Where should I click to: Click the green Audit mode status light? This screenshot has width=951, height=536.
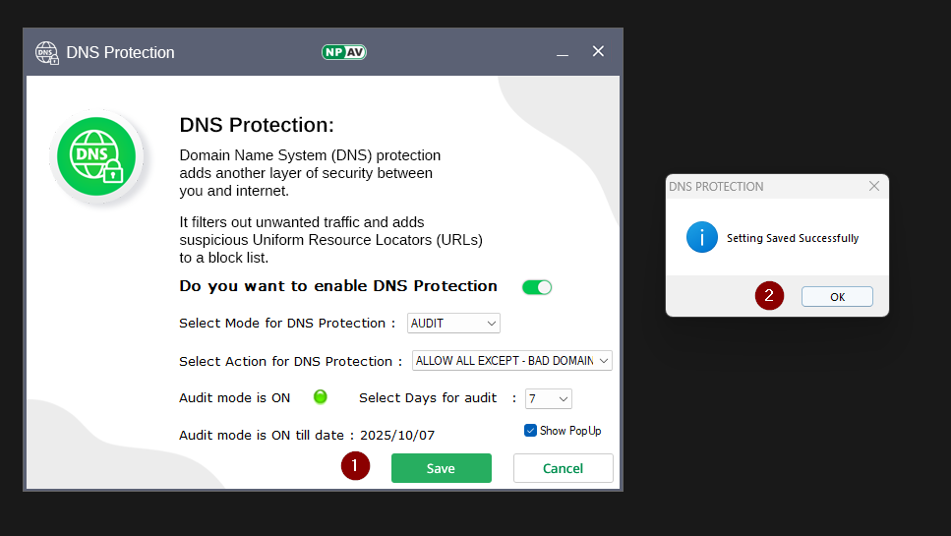coord(320,397)
